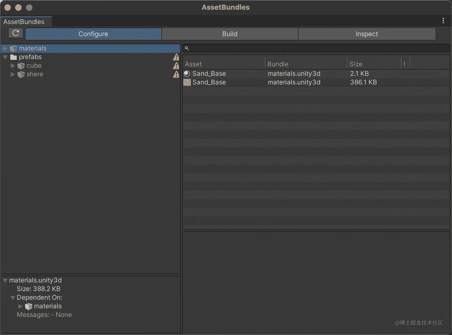Select the materials bundle row
The width and height of the screenshot is (452, 335).
(x=90, y=48)
